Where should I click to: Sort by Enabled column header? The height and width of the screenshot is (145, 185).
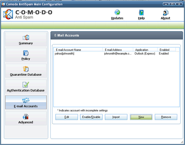166,50
